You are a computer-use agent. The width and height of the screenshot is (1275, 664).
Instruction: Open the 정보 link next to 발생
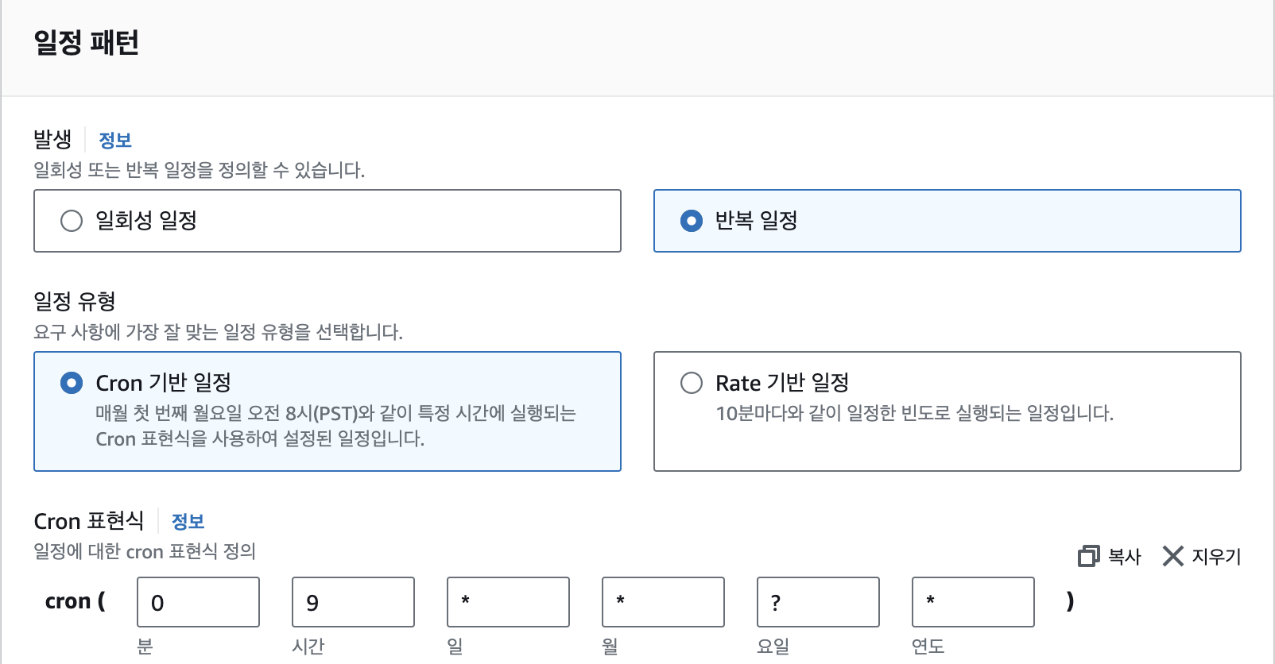click(115, 141)
